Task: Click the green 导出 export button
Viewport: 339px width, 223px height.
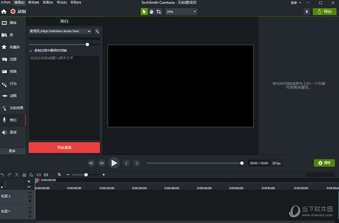Action: (324, 12)
